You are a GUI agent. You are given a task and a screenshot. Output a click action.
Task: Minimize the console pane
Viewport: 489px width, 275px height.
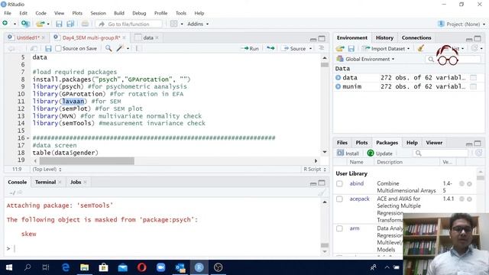[313, 183]
